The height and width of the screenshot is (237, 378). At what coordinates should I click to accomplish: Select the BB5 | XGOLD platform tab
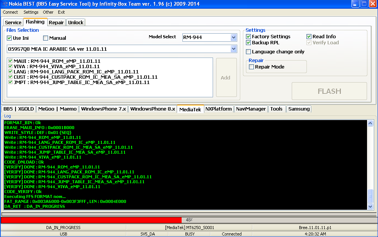(19, 109)
